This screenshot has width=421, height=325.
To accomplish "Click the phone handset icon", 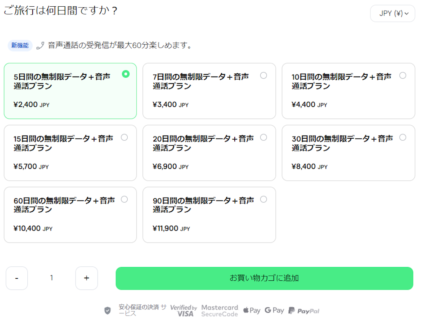I will pos(40,46).
